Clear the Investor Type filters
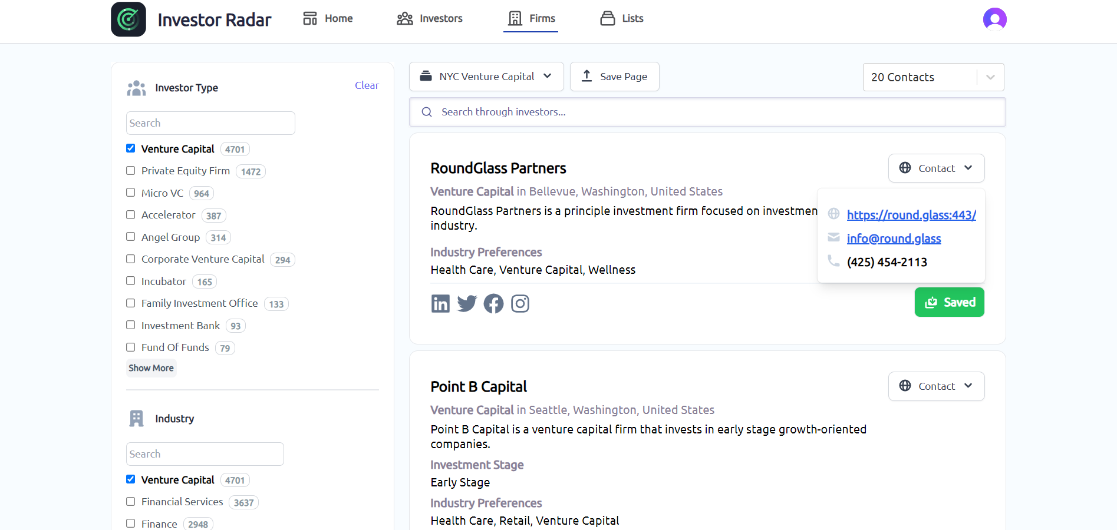1117x530 pixels. pos(367,85)
